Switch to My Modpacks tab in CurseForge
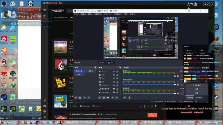This screenshot has width=223, height=125. point(60,17)
